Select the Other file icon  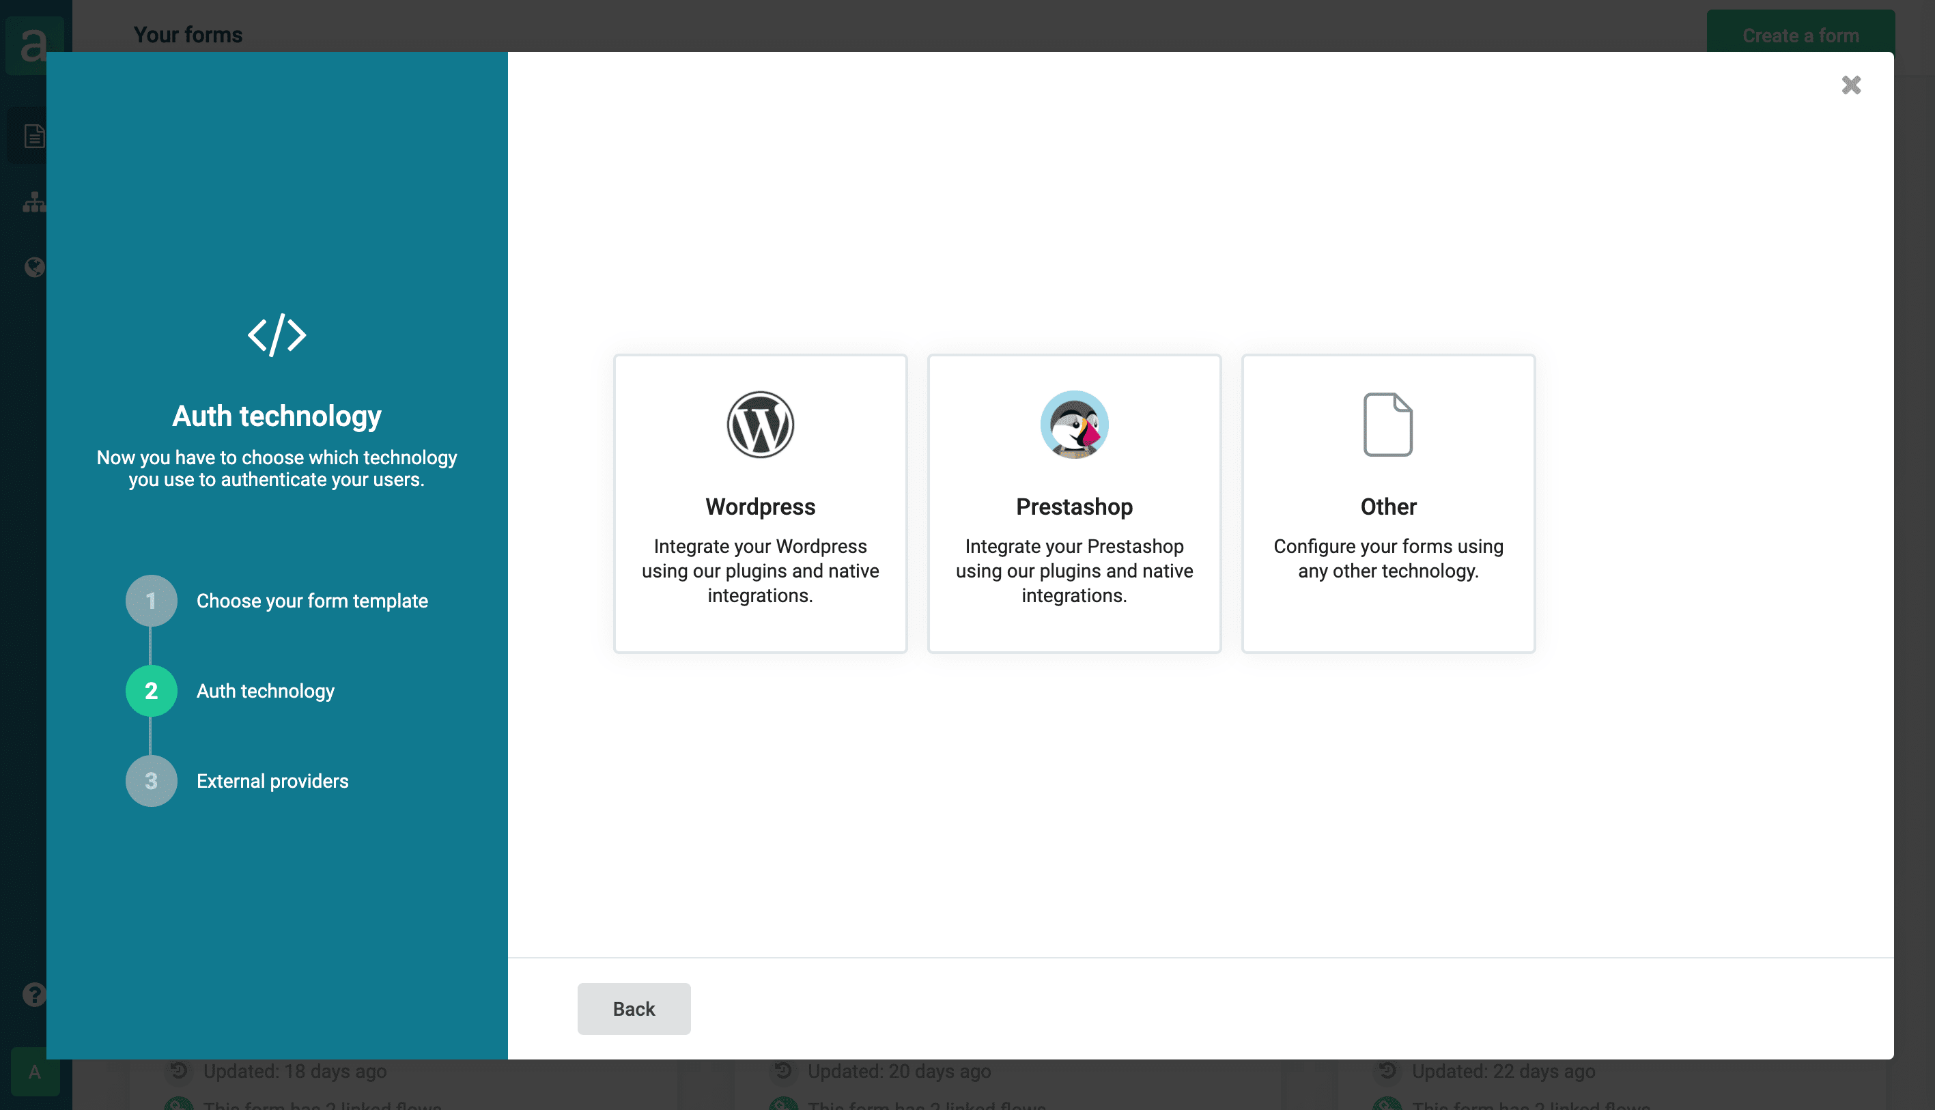(1387, 425)
